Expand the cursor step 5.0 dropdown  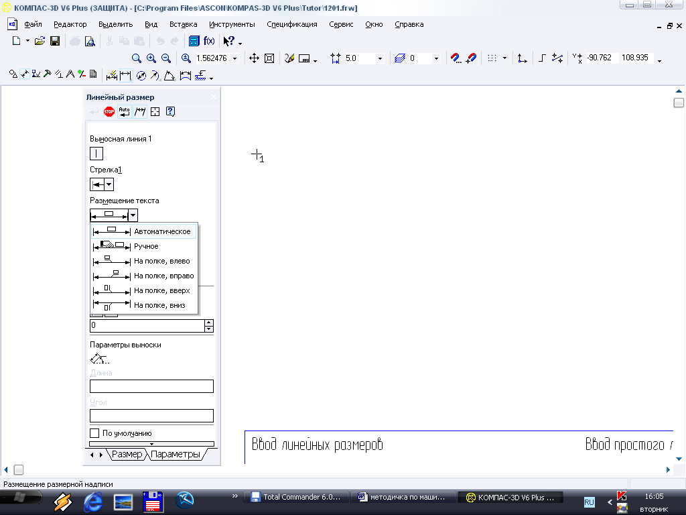(380, 58)
